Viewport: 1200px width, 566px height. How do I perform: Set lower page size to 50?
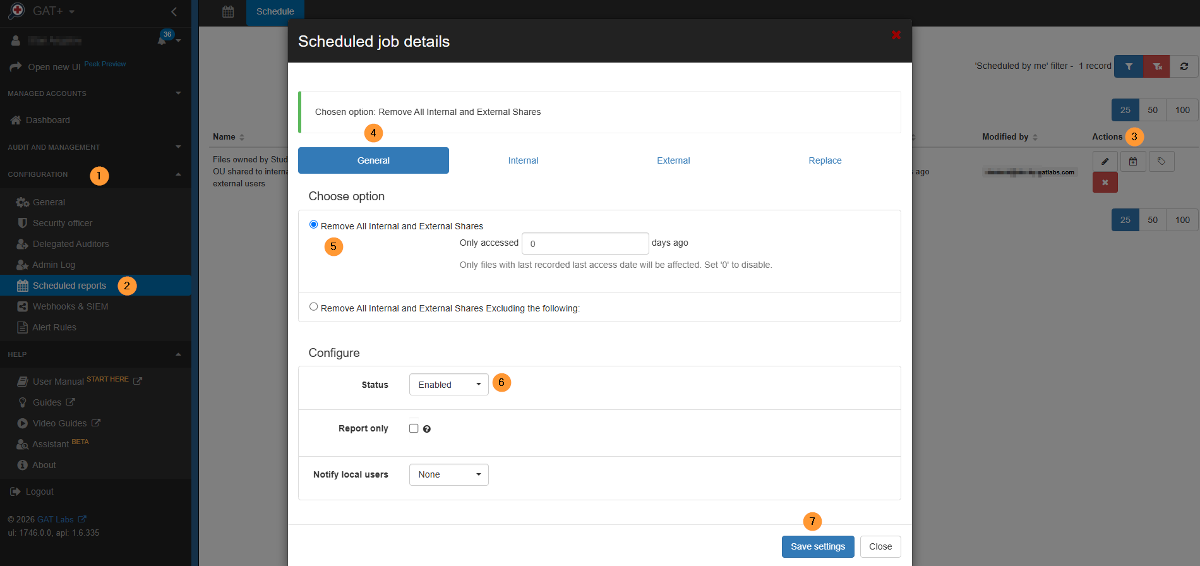[x=1153, y=220]
